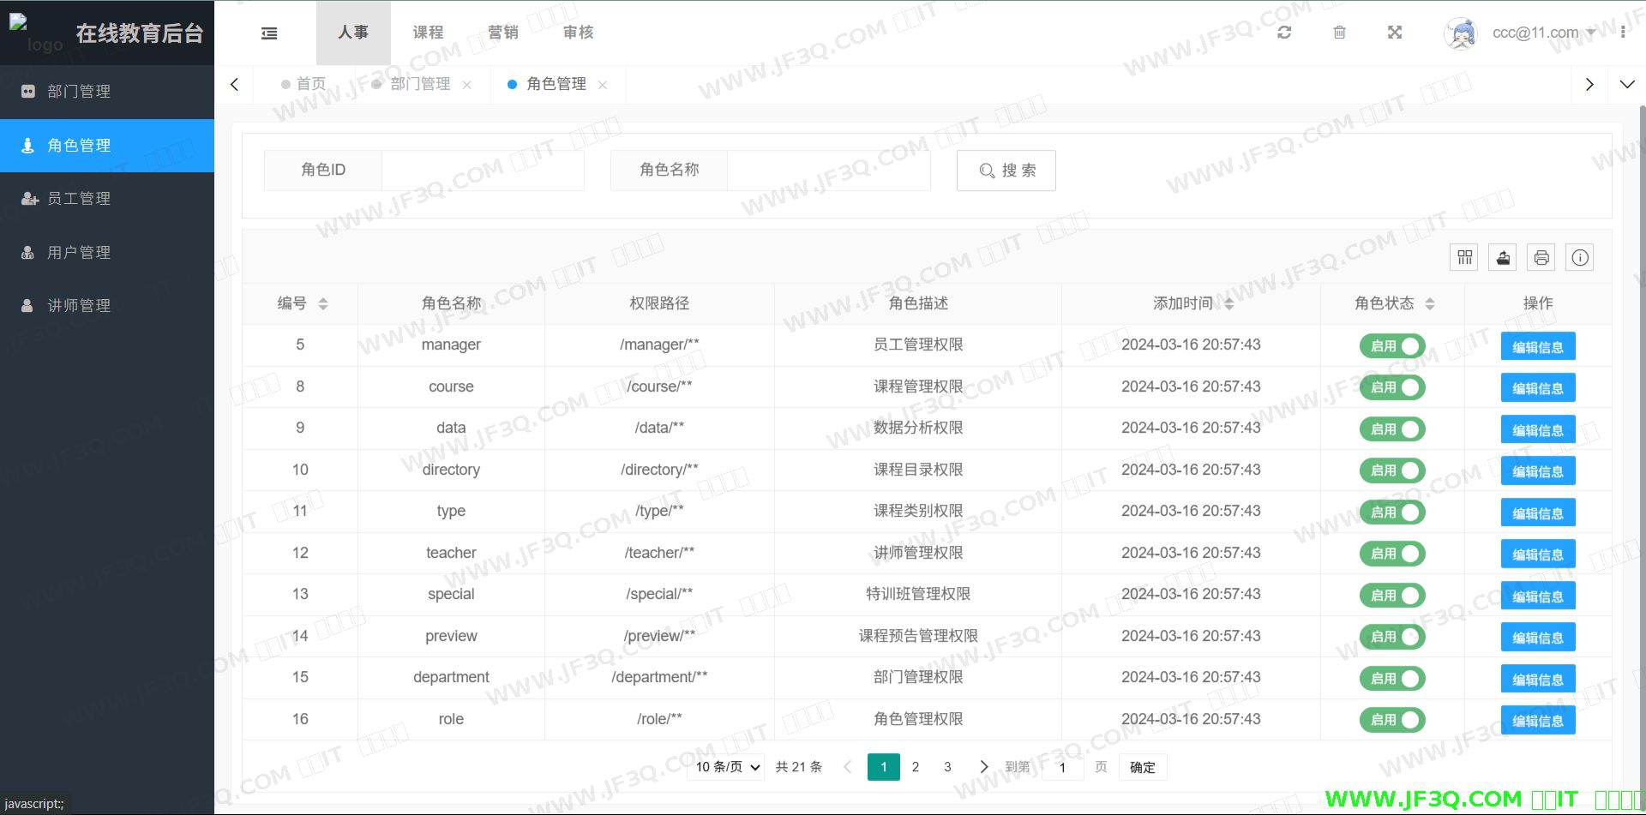1646x815 pixels.
Task: Focus the 角色名称 search input field
Action: pos(828,171)
